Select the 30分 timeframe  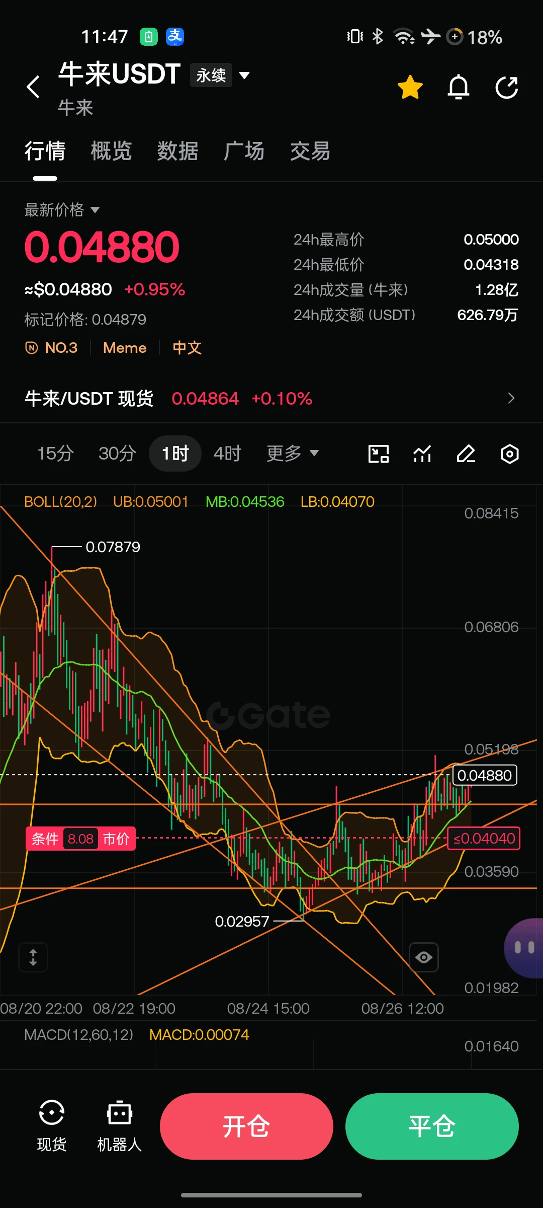tap(117, 454)
